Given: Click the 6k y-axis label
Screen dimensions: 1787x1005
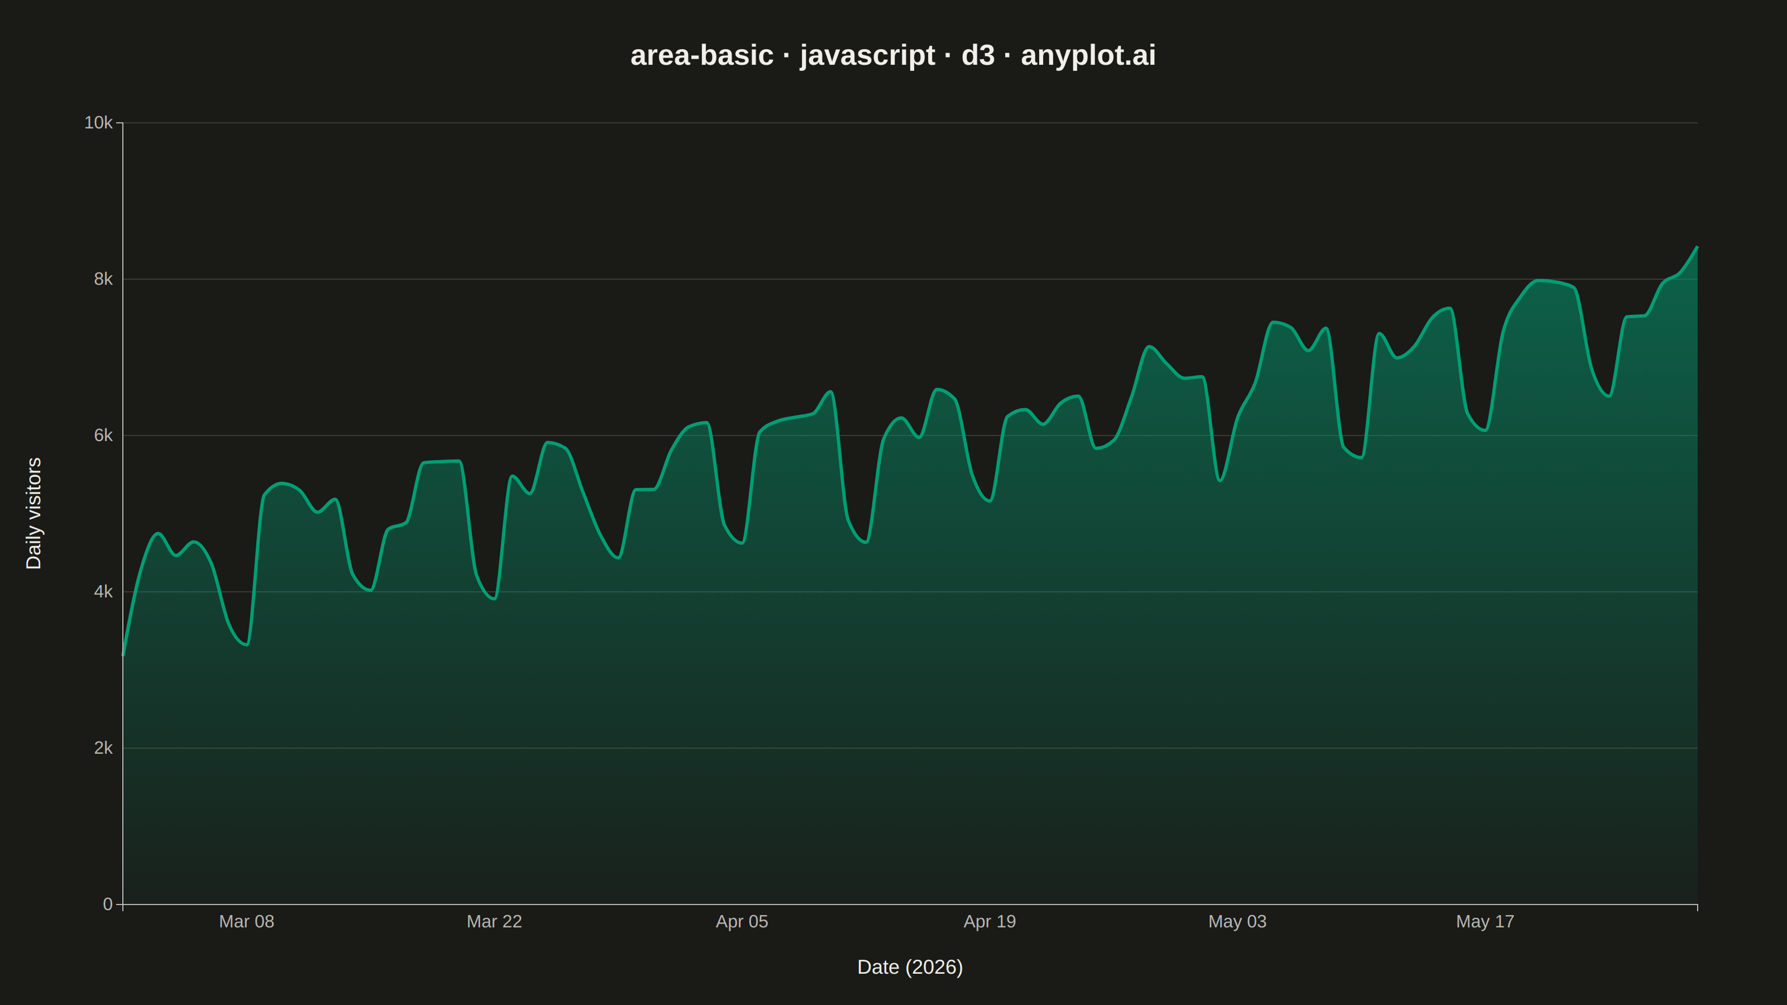Looking at the screenshot, I should (103, 435).
